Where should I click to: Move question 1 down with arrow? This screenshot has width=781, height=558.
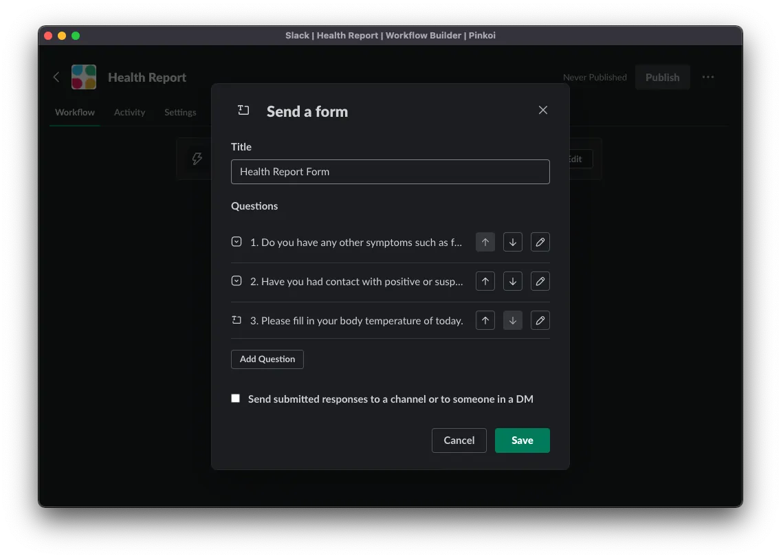tap(513, 242)
